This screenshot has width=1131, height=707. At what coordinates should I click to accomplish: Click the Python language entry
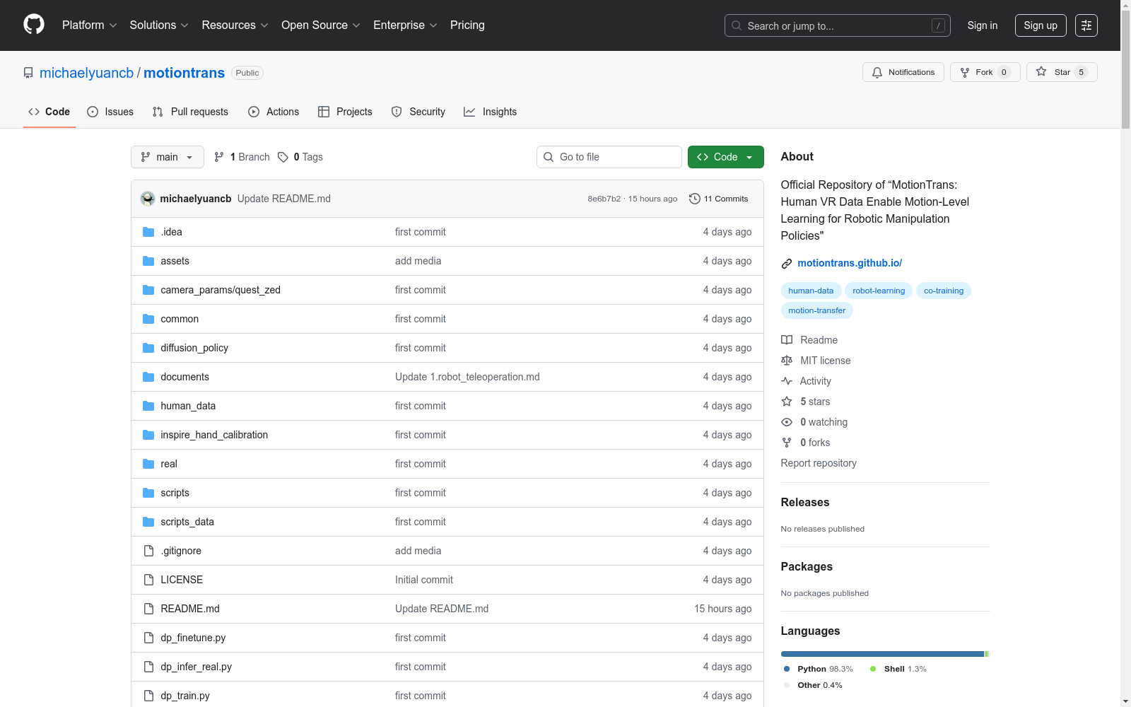[x=819, y=669]
